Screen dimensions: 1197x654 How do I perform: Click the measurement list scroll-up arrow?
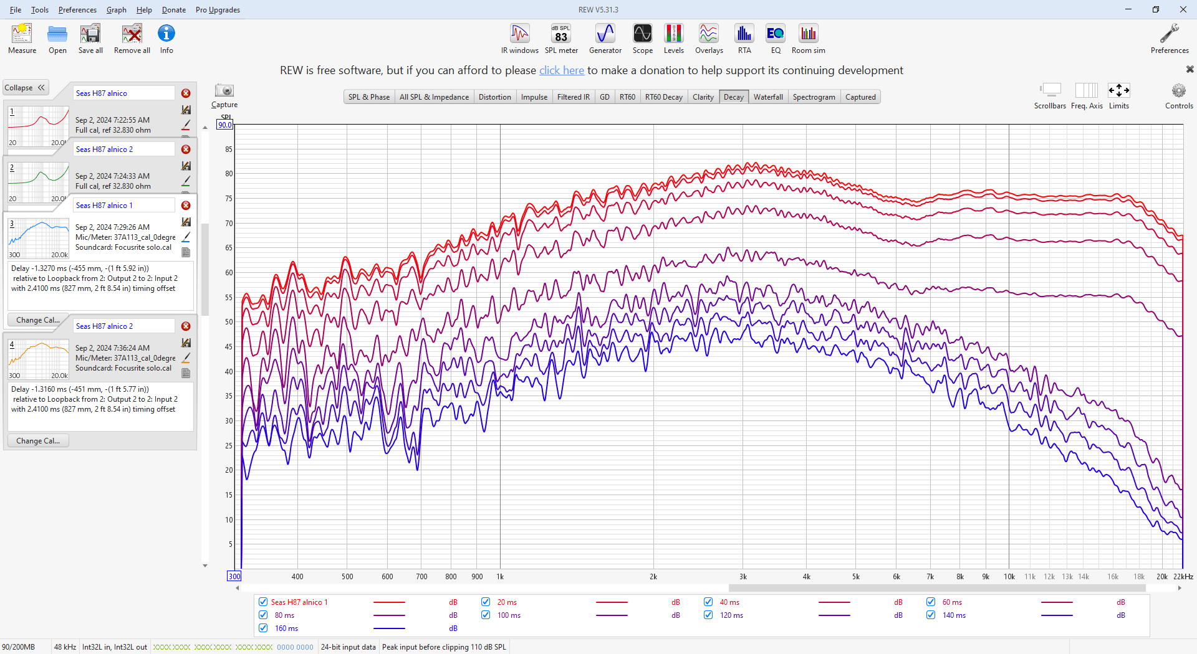pos(205,128)
